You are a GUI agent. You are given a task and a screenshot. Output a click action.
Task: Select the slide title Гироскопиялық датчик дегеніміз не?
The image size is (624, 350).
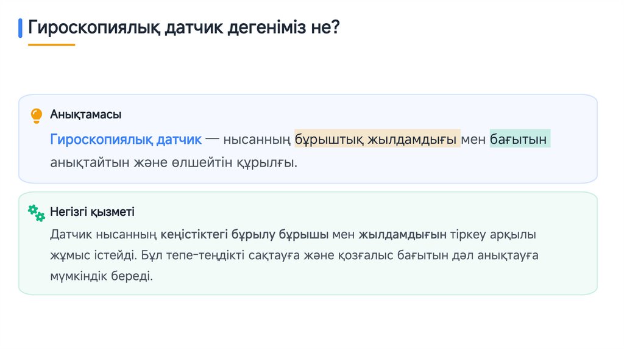[x=183, y=27]
